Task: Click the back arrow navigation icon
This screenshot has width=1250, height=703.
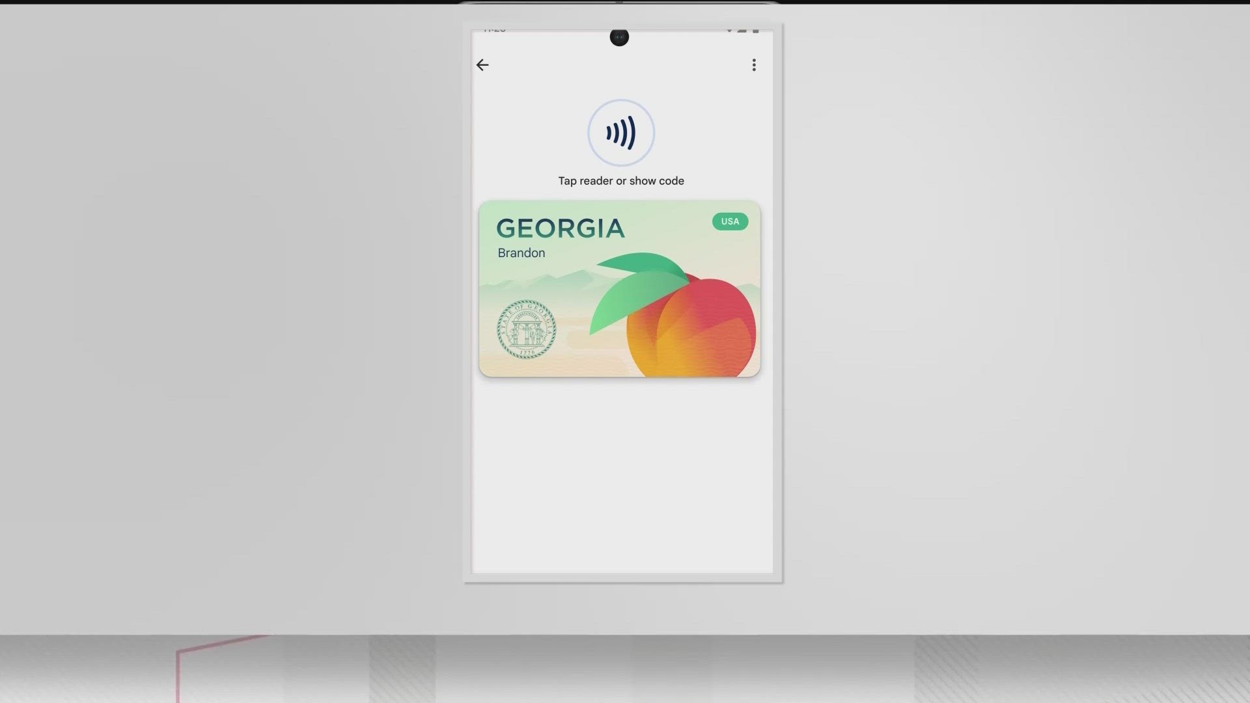Action: tap(482, 64)
